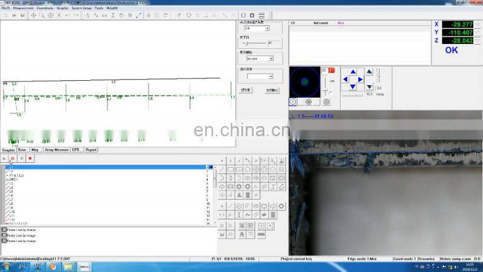Select the pan/move tool in the top toolbar
The image size is (483, 272).
click(33, 15)
